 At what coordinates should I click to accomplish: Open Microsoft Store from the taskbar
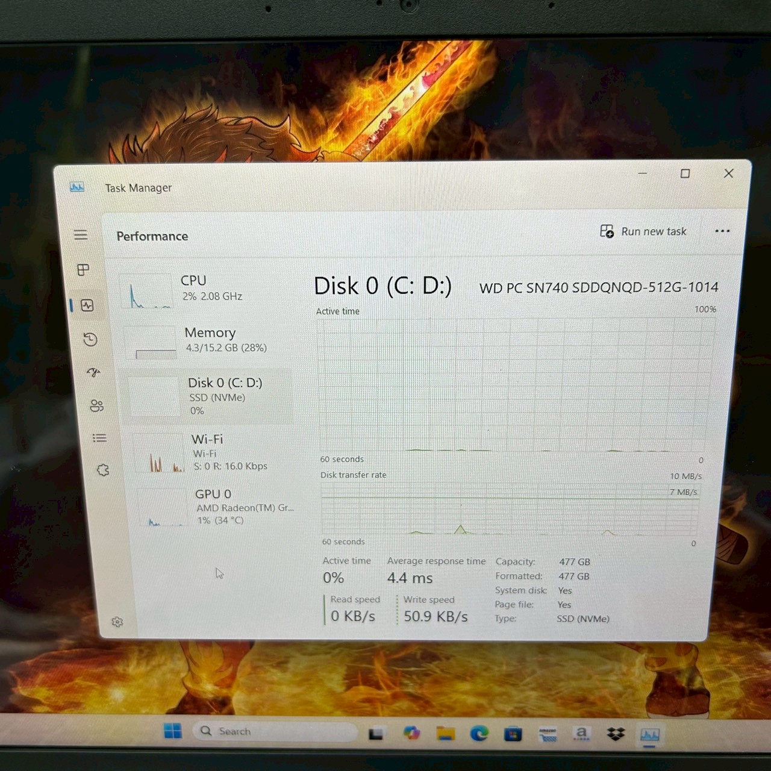coord(513,734)
